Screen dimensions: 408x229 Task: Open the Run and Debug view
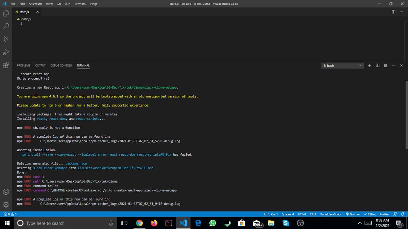(6, 52)
